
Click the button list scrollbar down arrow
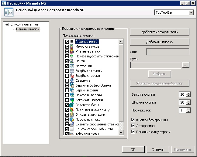121,132
